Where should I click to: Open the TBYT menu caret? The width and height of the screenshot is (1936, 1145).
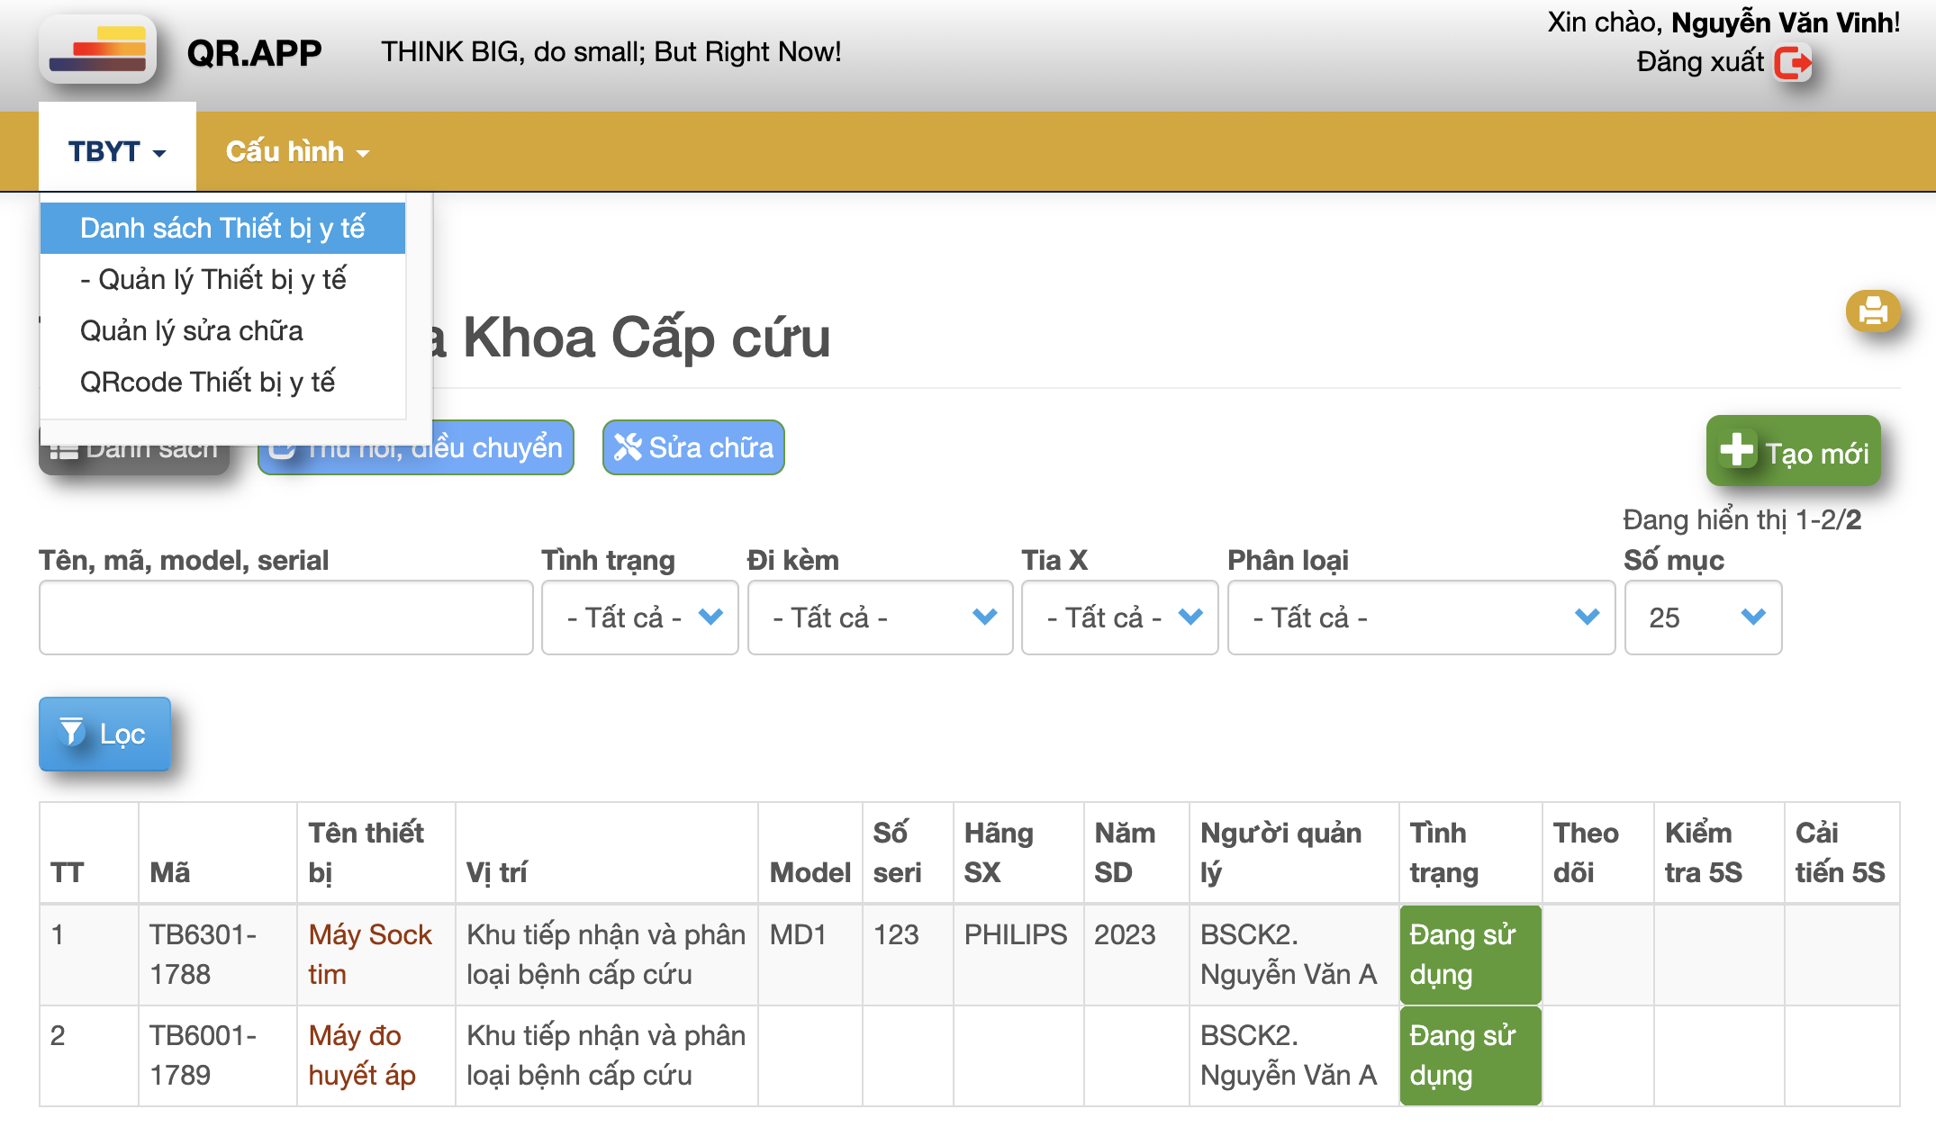click(159, 153)
